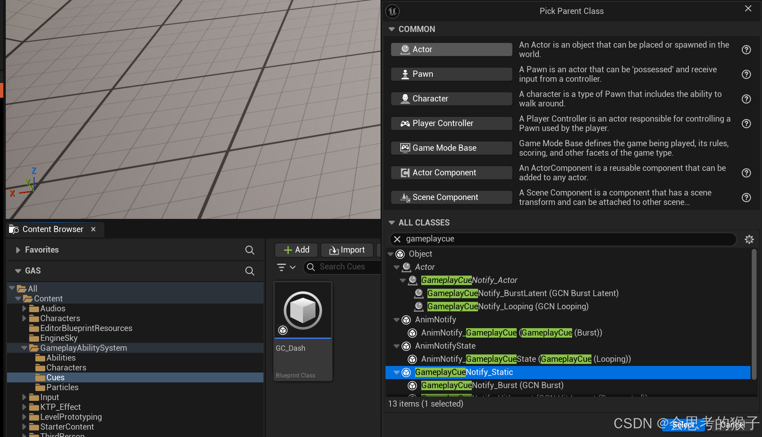
Task: Select GameplayCueNotify_Burst class
Action: tap(492, 385)
